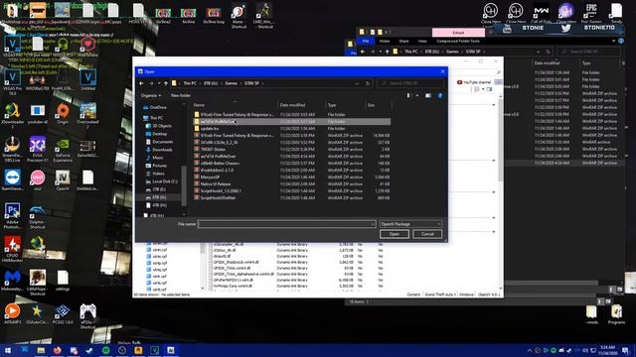Open the GeForce Experience desktop icon

[63, 150]
